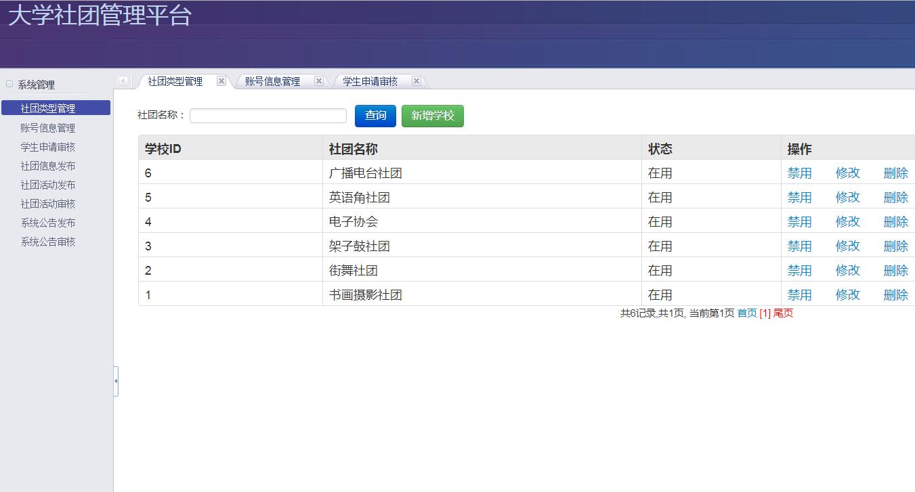The image size is (915, 492).
Task: Delete the 广播电台社团 entry
Action: [895, 173]
